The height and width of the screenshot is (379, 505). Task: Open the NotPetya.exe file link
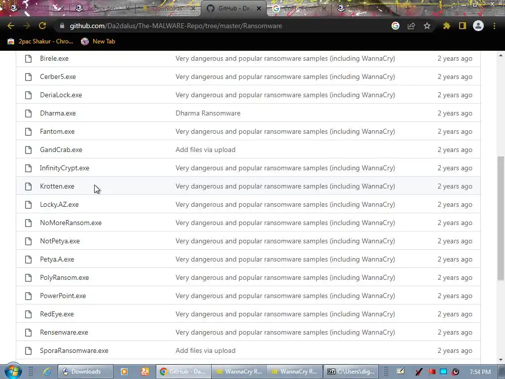pyautogui.click(x=60, y=241)
